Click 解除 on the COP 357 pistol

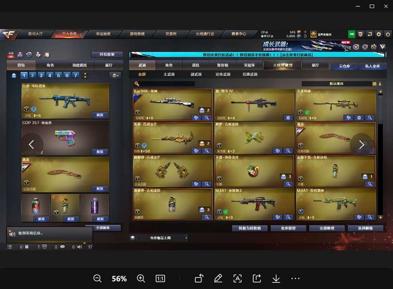100,152
